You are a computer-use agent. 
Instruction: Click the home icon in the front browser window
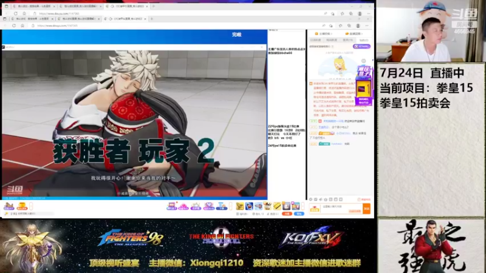coord(22,25)
